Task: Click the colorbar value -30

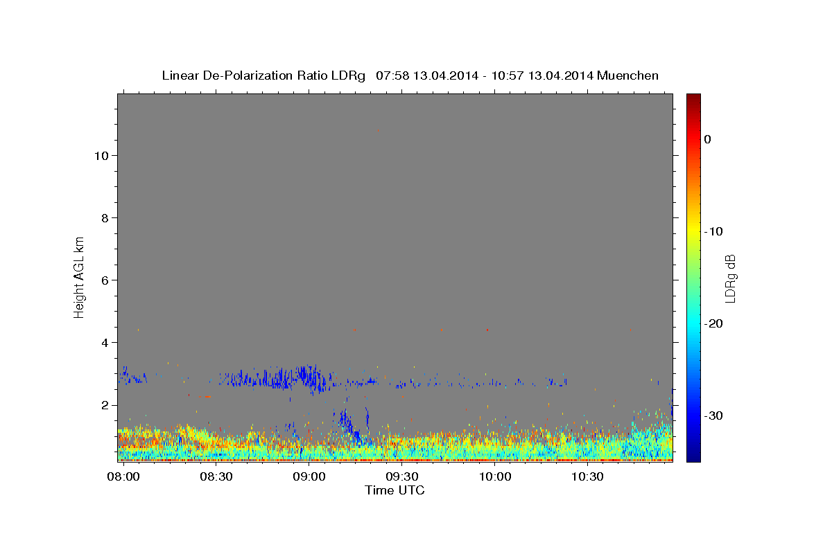Action: click(x=713, y=415)
